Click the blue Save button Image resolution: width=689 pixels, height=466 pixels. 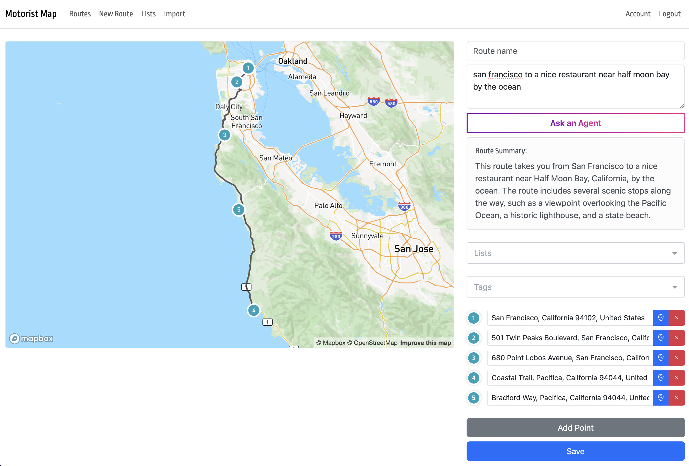[575, 451]
